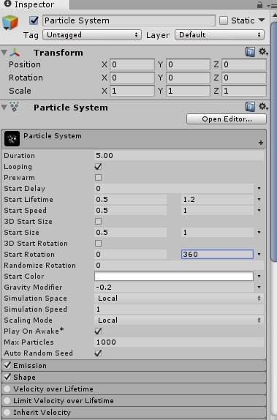Enable the Static checkbox

tap(224, 20)
